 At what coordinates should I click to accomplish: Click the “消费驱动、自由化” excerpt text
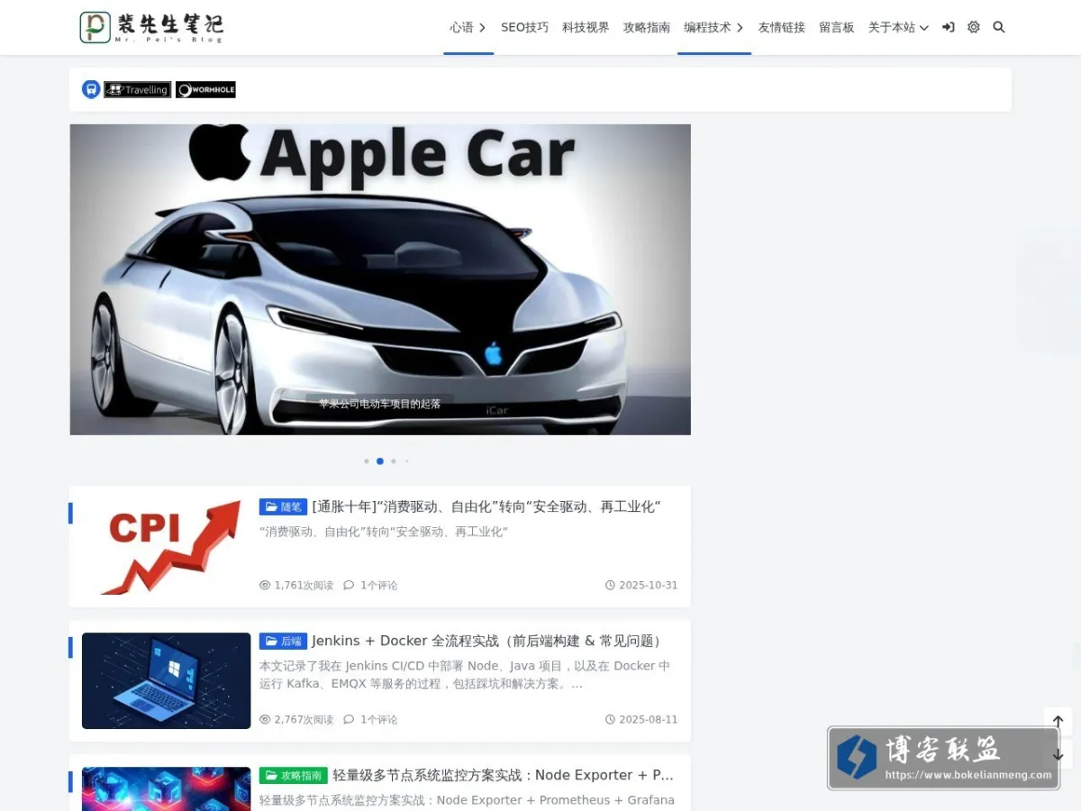point(384,533)
